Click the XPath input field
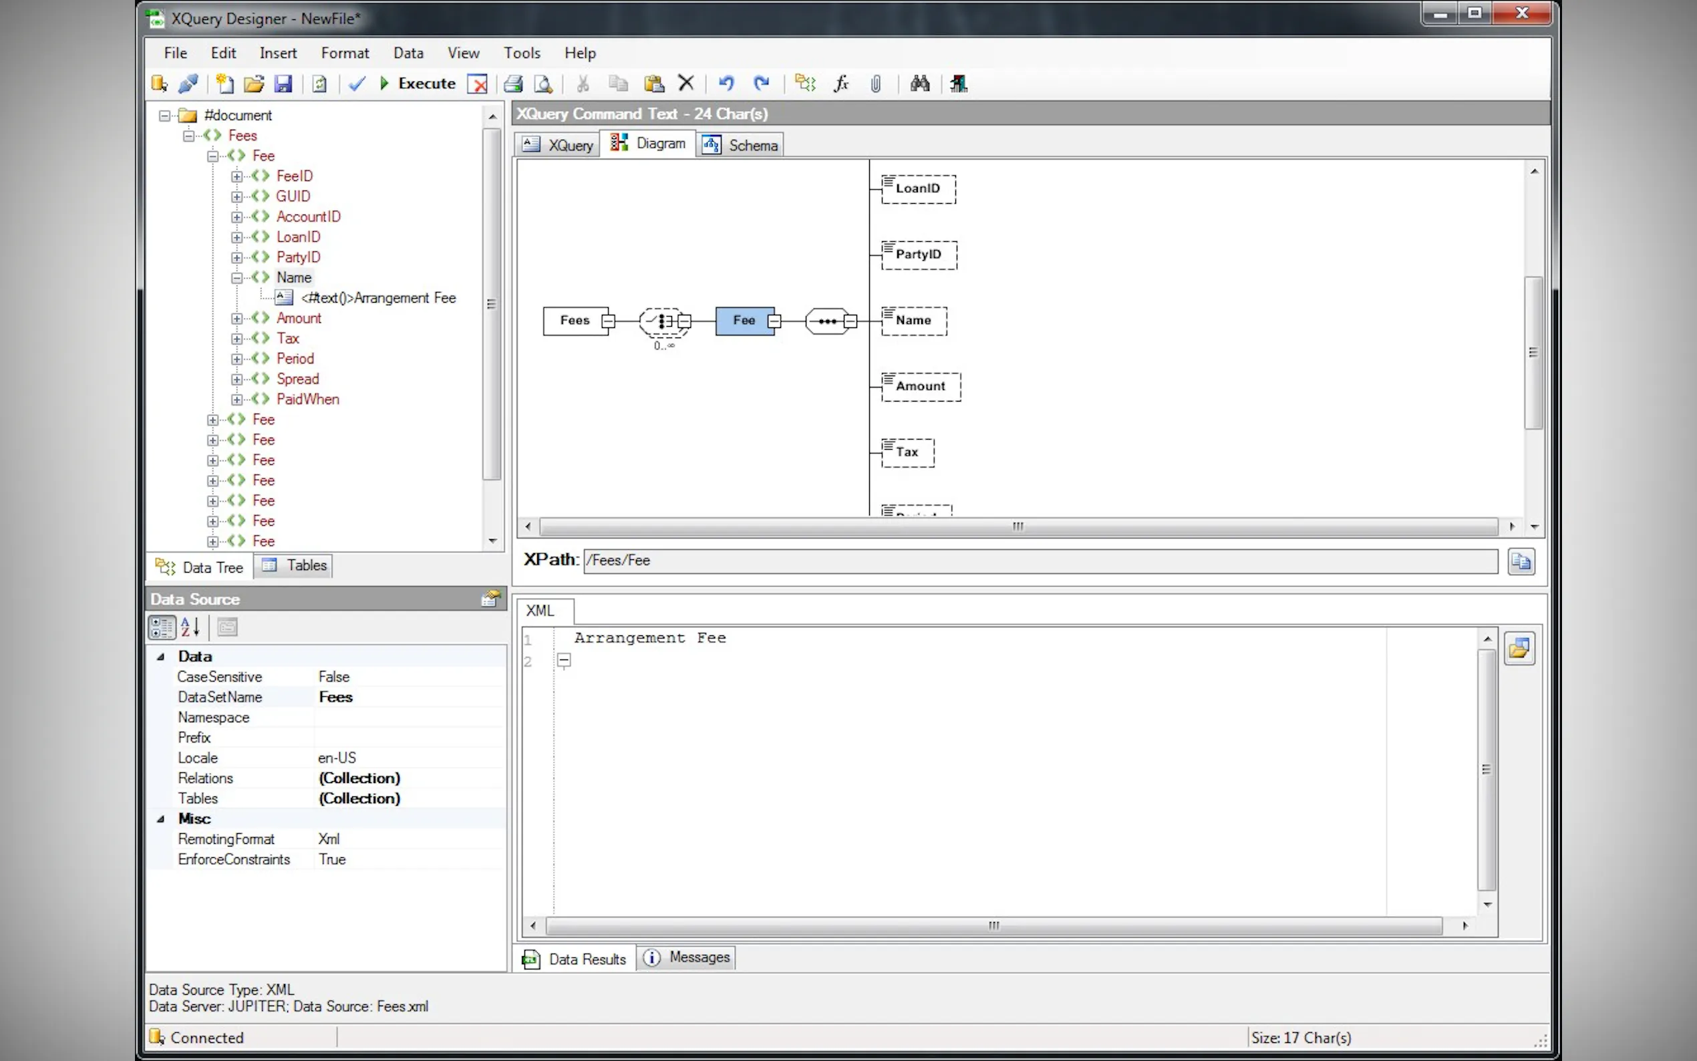The height and width of the screenshot is (1061, 1697). [1038, 561]
